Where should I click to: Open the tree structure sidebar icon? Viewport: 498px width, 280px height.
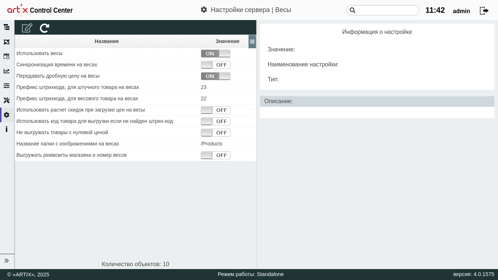tap(7, 27)
